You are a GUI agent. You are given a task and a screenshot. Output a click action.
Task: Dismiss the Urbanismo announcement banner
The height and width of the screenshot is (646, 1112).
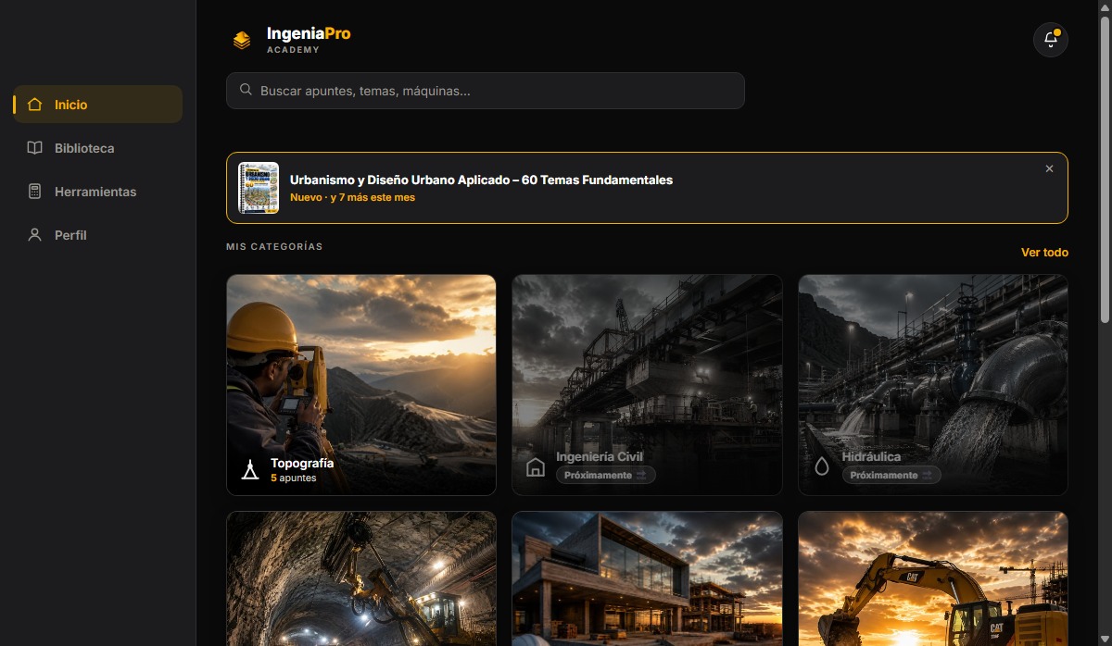click(x=1049, y=168)
